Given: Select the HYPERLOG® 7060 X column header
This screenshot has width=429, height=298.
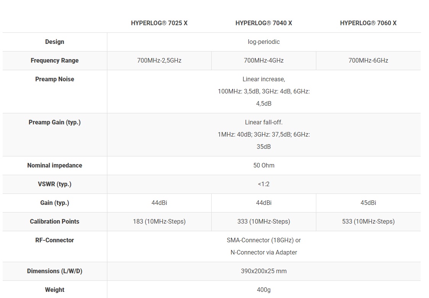Looking at the screenshot, I should click(x=368, y=23).
